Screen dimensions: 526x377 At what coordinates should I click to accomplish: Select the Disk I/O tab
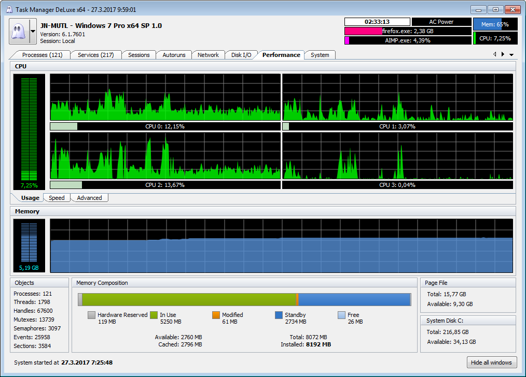coord(241,55)
